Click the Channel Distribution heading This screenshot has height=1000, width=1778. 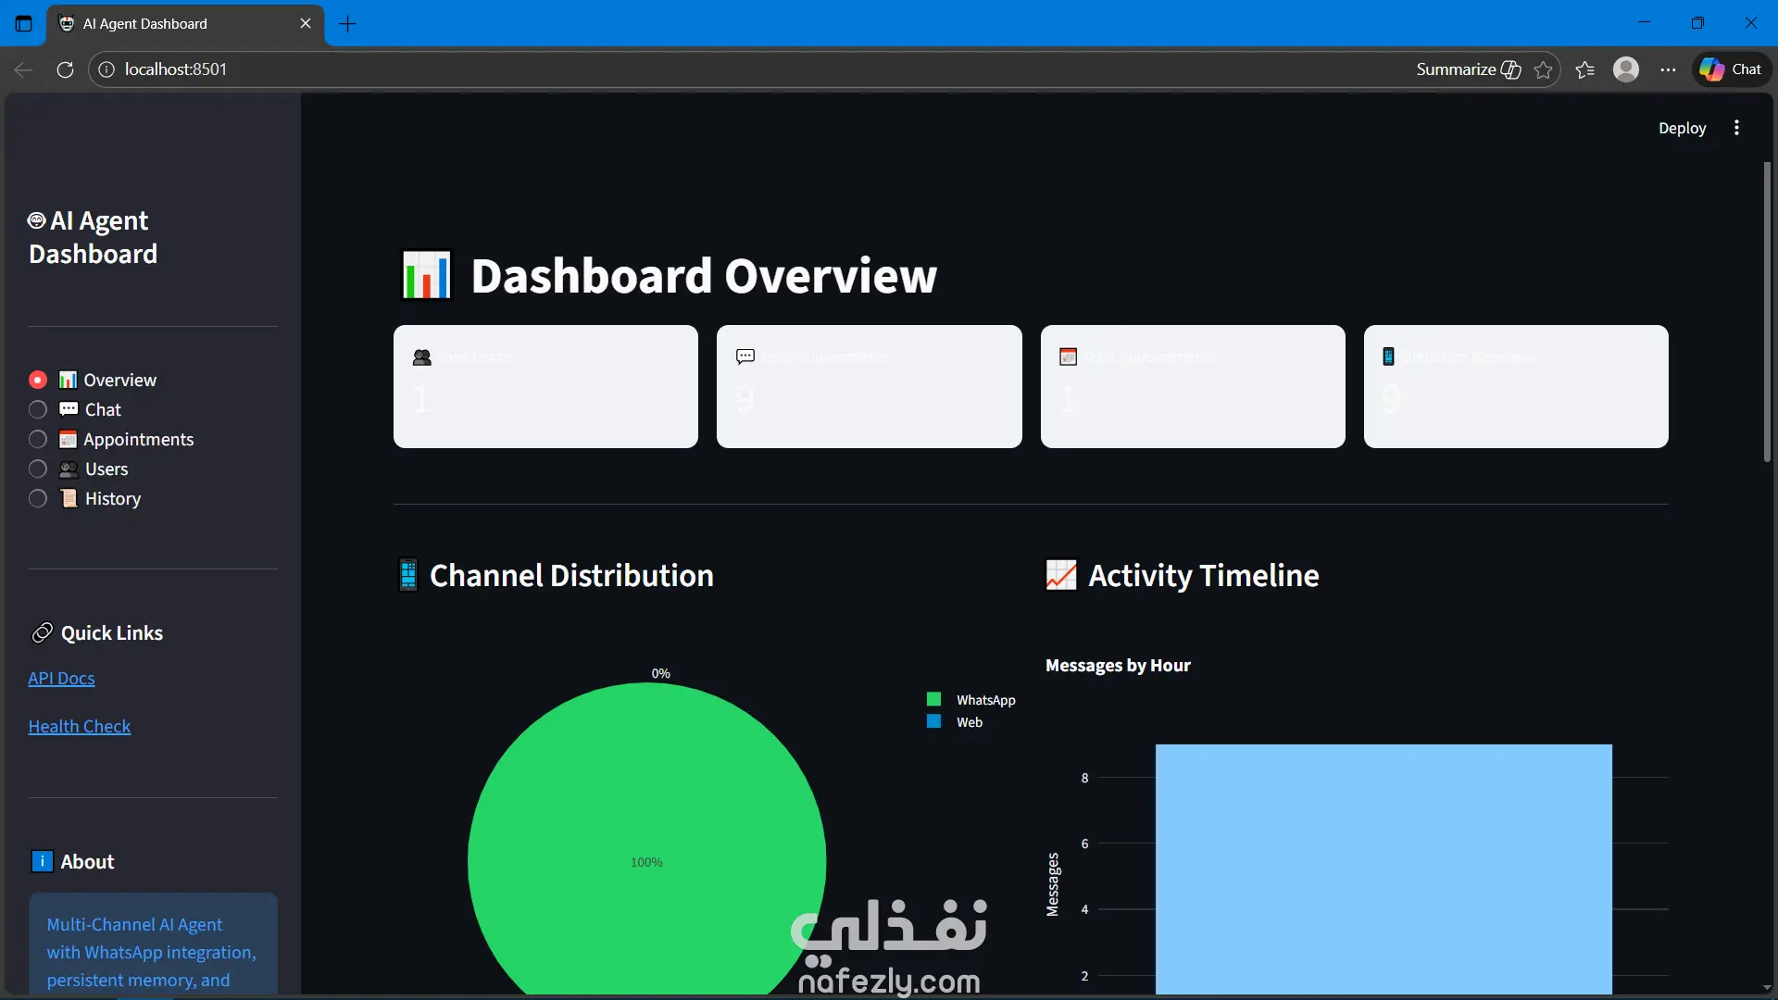[571, 575]
